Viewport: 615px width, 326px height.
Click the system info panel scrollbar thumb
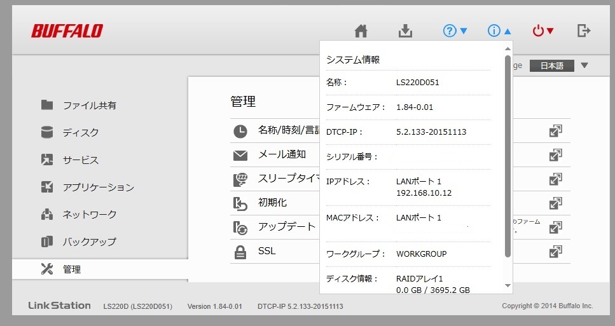[x=508, y=156]
